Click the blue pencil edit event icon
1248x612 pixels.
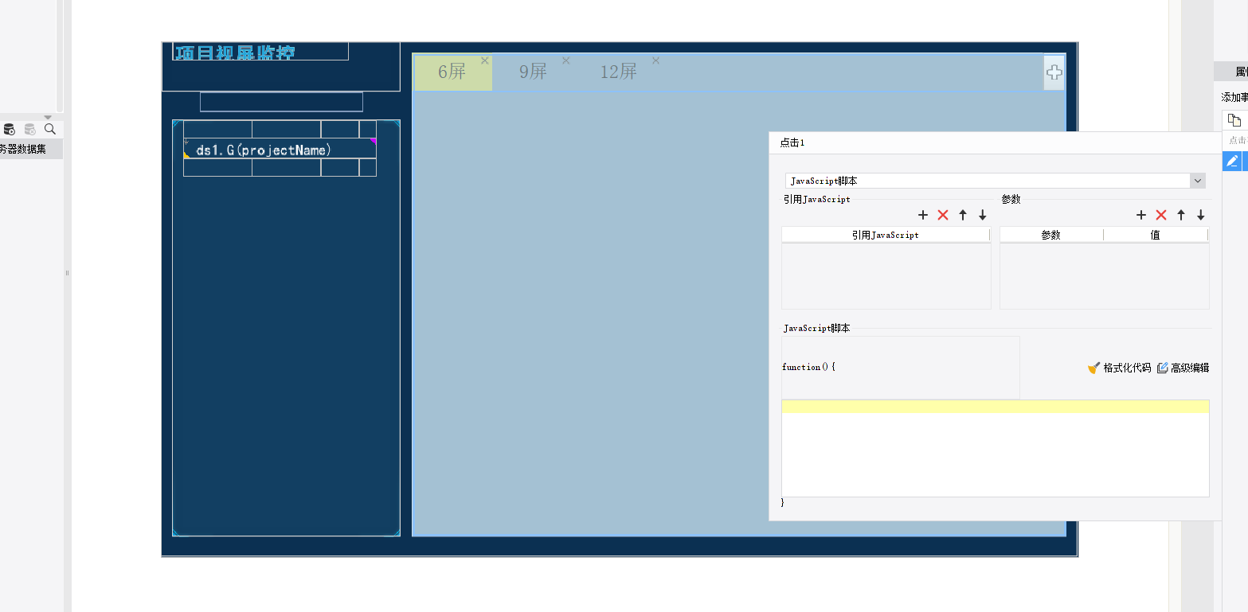pos(1232,162)
